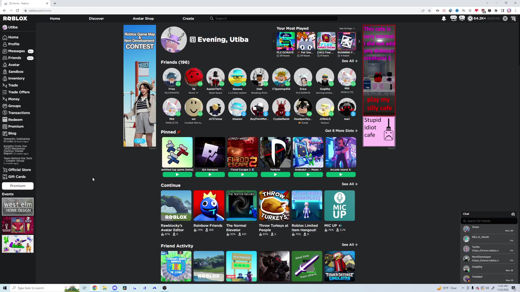This screenshot has width=520, height=292.
Task: Open Official Store in the sidebar
Action: 17,170
